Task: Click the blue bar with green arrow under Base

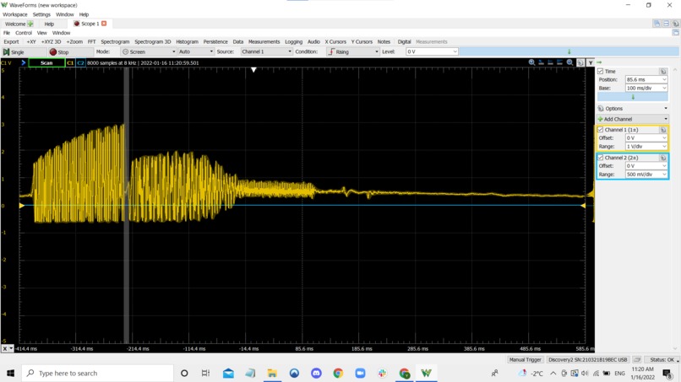Action: point(632,97)
